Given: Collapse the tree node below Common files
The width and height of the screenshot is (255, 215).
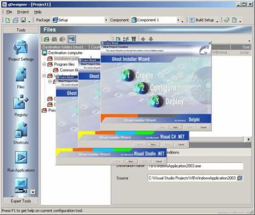Looking at the screenshot, I should pos(44,76).
